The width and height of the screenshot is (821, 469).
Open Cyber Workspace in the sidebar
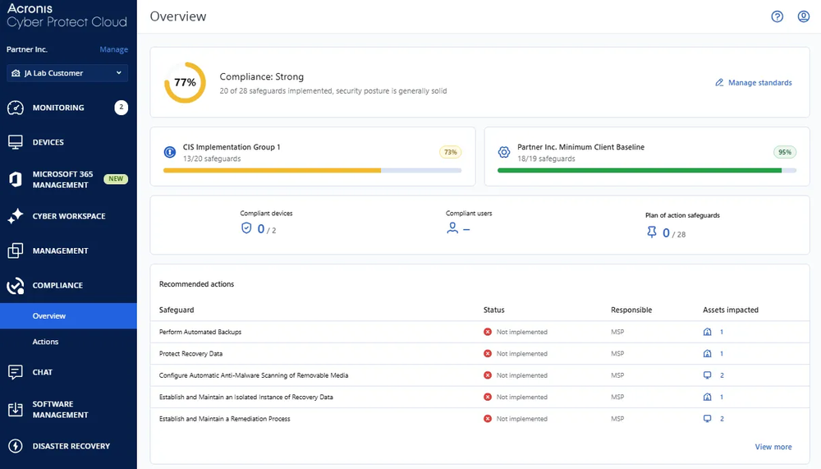(68, 216)
